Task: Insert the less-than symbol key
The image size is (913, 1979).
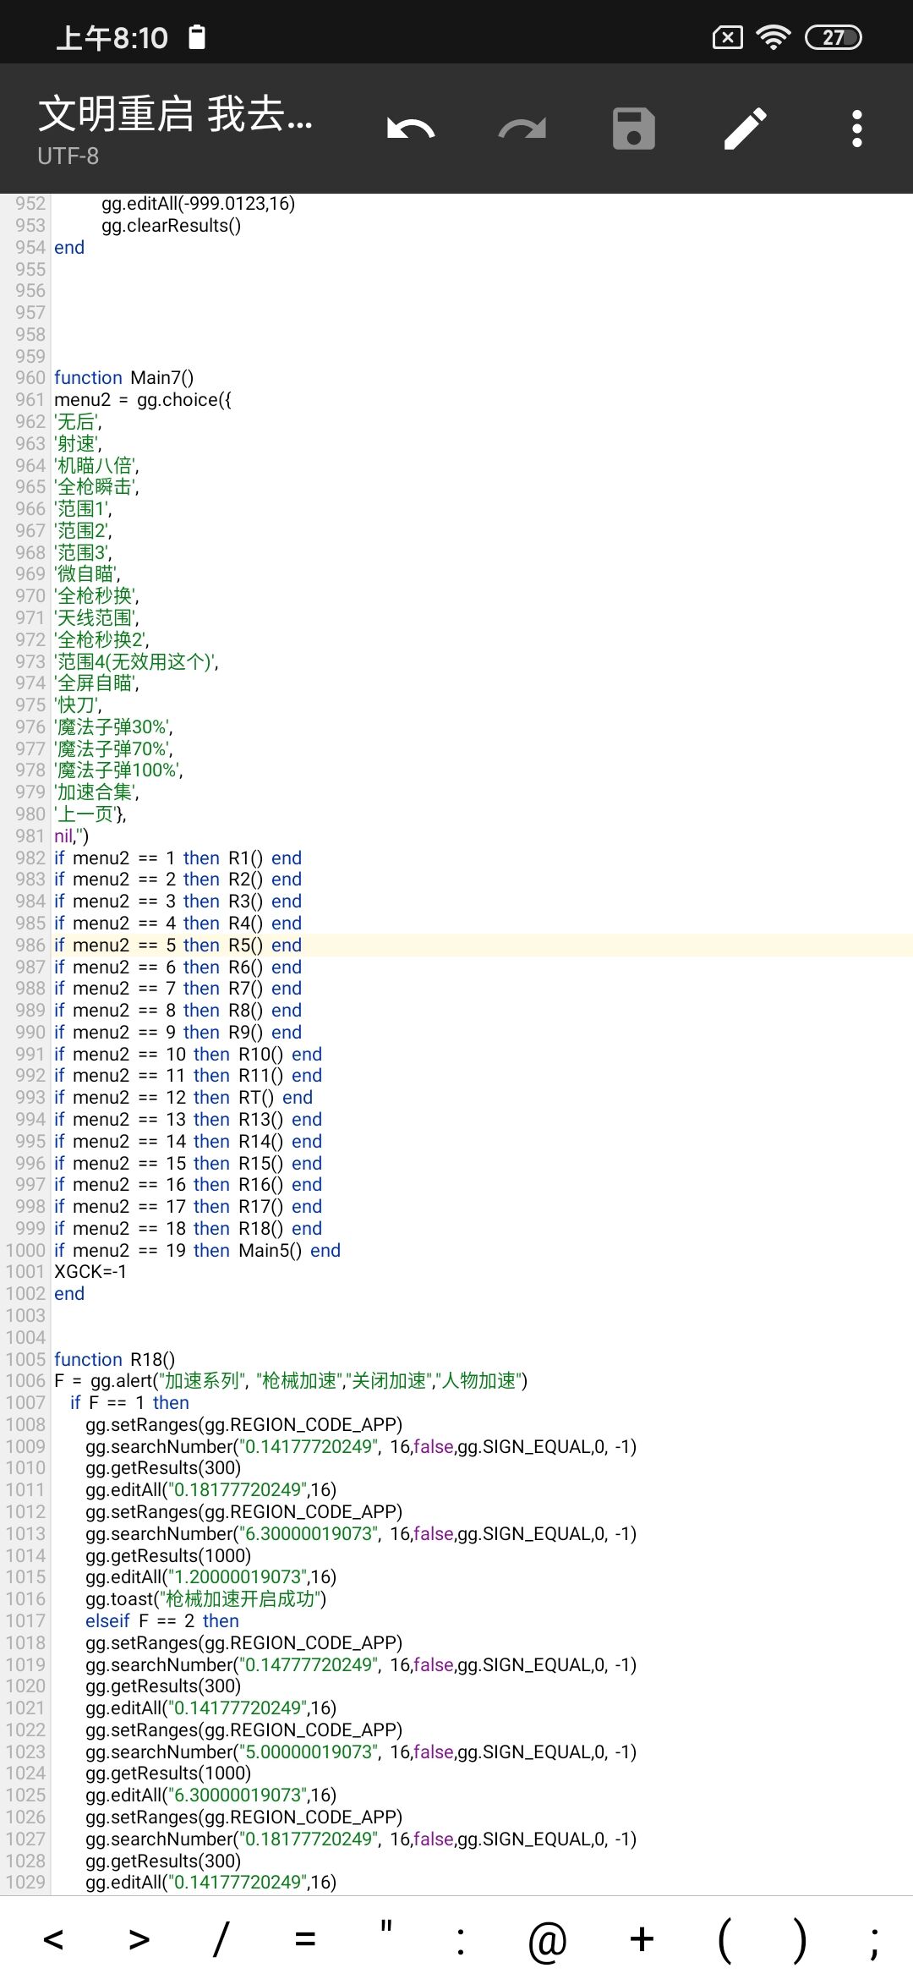Action: click(x=53, y=1939)
